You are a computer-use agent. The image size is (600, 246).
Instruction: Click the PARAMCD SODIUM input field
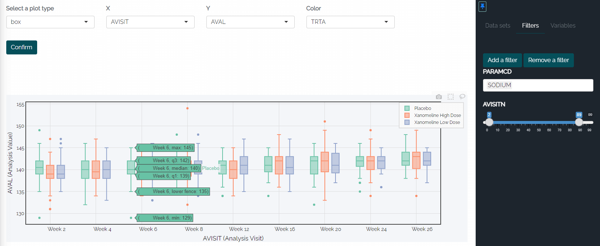coord(538,85)
